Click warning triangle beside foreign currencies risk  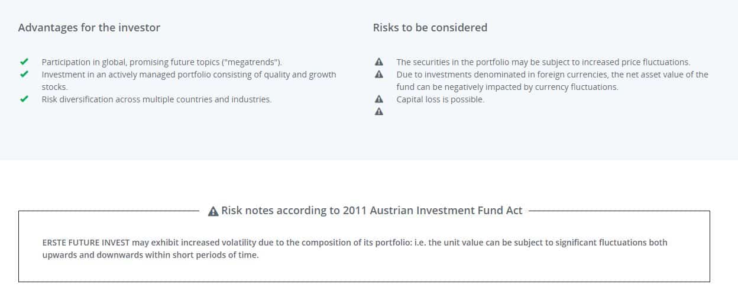[379, 75]
